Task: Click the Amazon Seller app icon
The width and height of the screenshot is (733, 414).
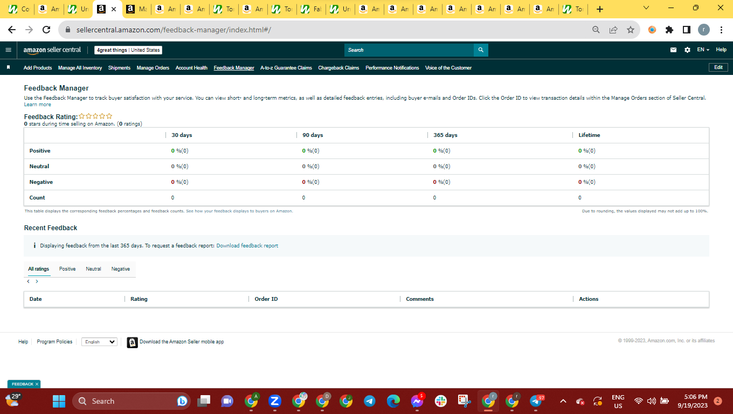Action: (132, 342)
